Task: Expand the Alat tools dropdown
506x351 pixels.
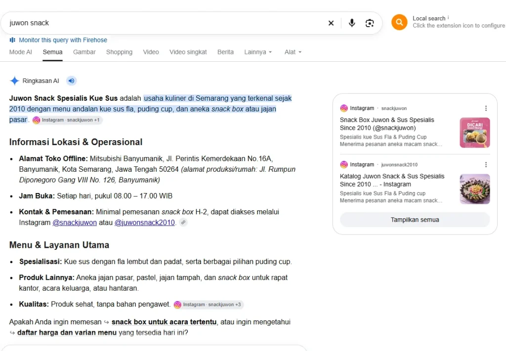Action: (293, 52)
